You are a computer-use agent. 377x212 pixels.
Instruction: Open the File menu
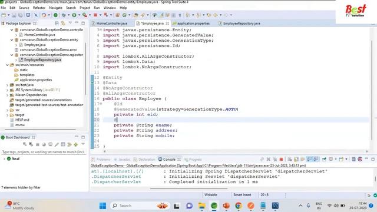point(4,8)
